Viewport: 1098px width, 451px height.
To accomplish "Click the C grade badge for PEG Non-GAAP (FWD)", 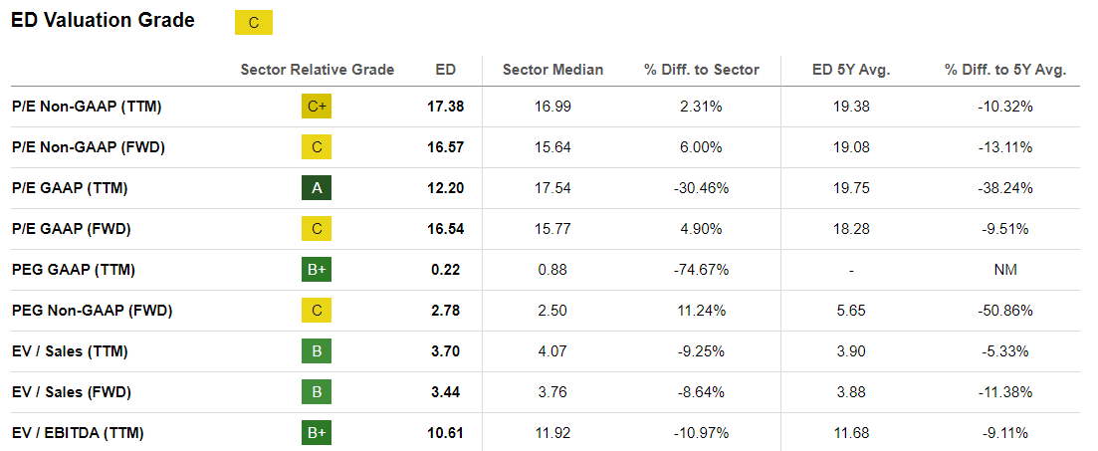I will [x=317, y=311].
